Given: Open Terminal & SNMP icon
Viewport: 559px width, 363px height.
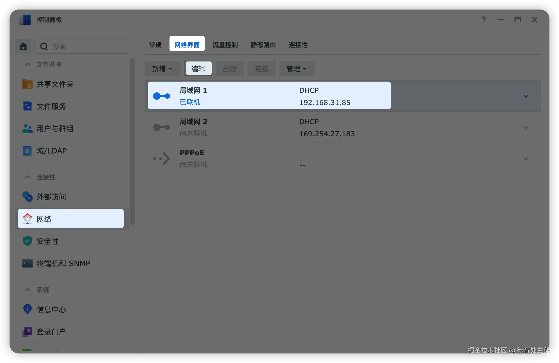Looking at the screenshot, I should (27, 263).
